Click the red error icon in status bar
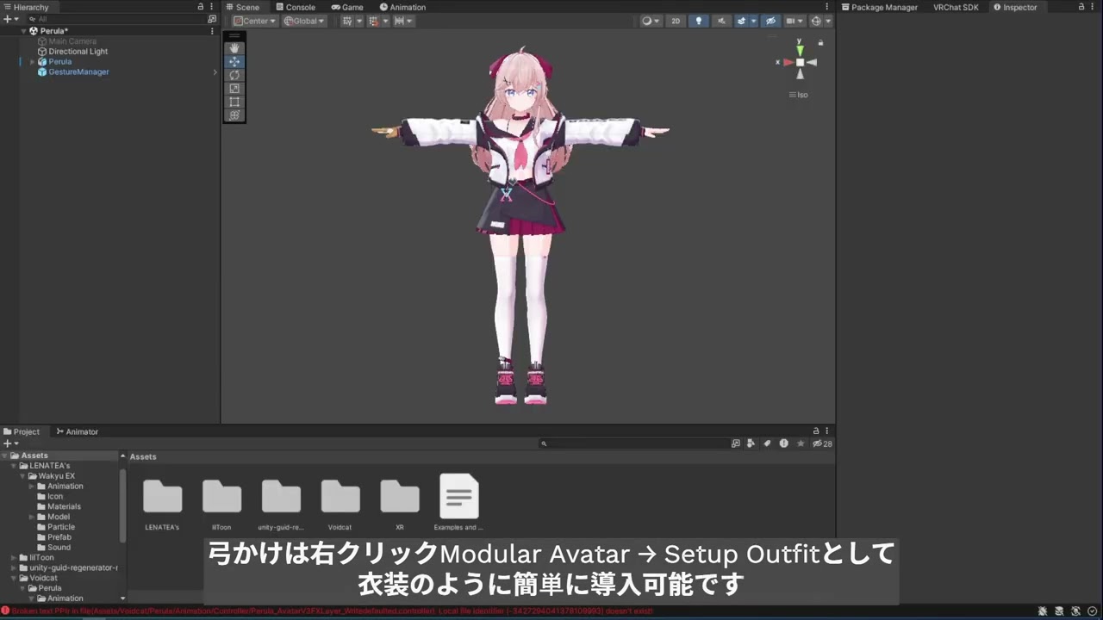1103x620 pixels. click(5, 611)
